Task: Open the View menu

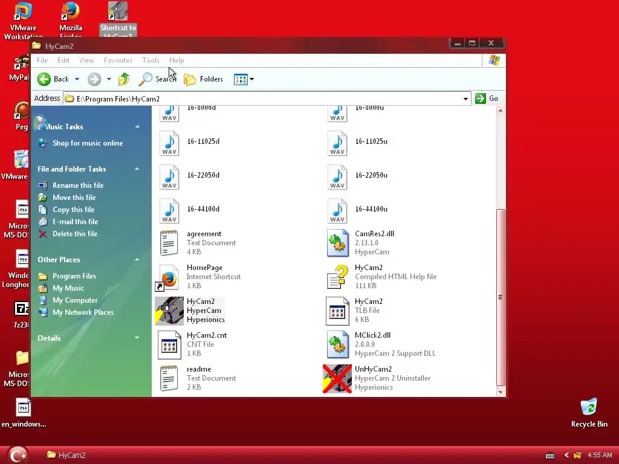Action: 86,60
